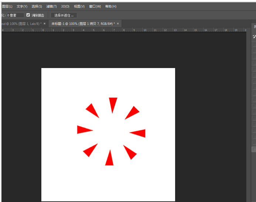256x202 pixels.
Task: Switch to the Lab/8 document tab
Action: coord(20,24)
